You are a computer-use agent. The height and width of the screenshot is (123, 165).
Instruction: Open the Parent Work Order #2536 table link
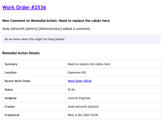80,81
